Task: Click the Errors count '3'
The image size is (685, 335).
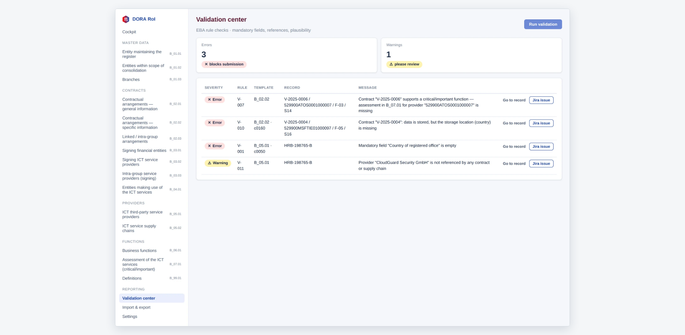Action: pos(204,55)
